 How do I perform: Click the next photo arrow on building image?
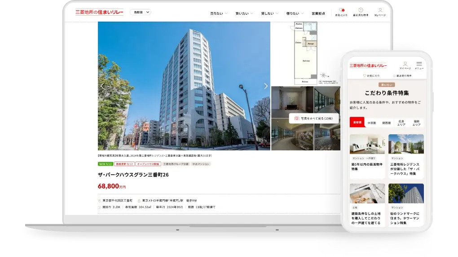pyautogui.click(x=265, y=86)
